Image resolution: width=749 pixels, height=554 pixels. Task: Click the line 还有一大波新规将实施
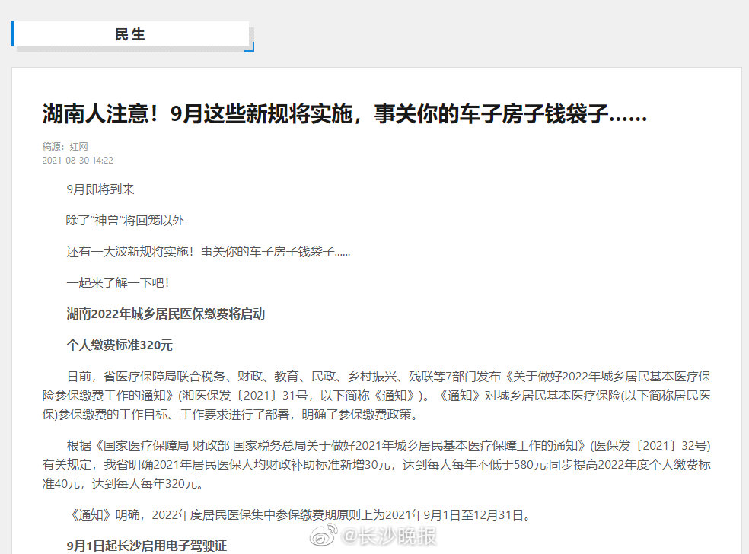[x=208, y=251]
